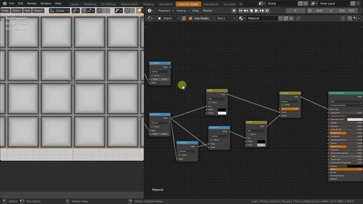The height and width of the screenshot is (204, 363).
Task: Switch to the UV Editing workspace tab
Action: coord(108,4)
